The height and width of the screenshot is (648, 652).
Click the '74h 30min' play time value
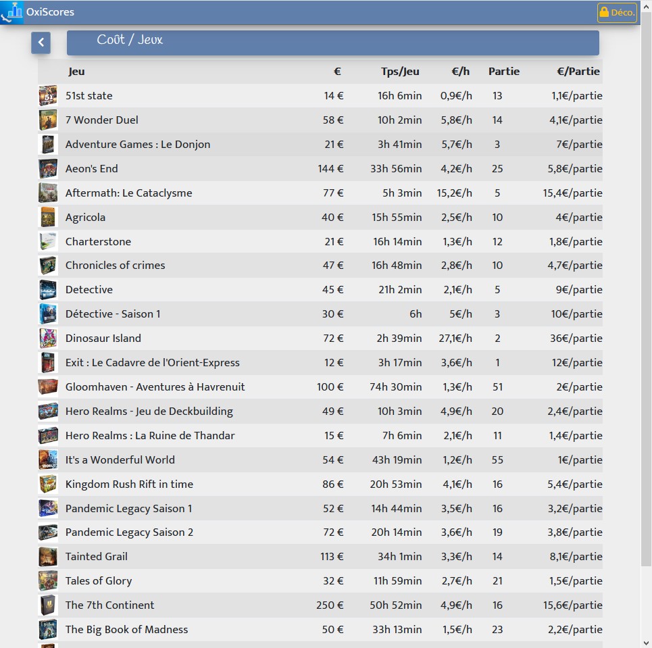(396, 387)
